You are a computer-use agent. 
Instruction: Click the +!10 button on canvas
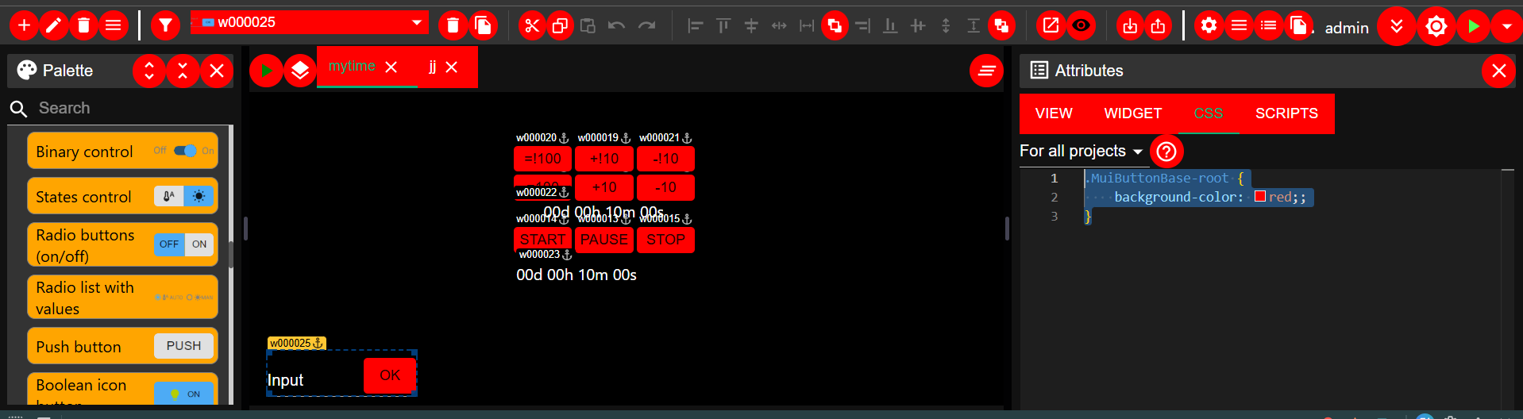pyautogui.click(x=604, y=159)
